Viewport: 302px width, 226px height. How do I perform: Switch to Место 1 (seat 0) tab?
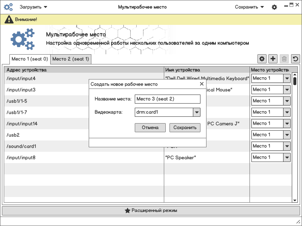coord(30,59)
